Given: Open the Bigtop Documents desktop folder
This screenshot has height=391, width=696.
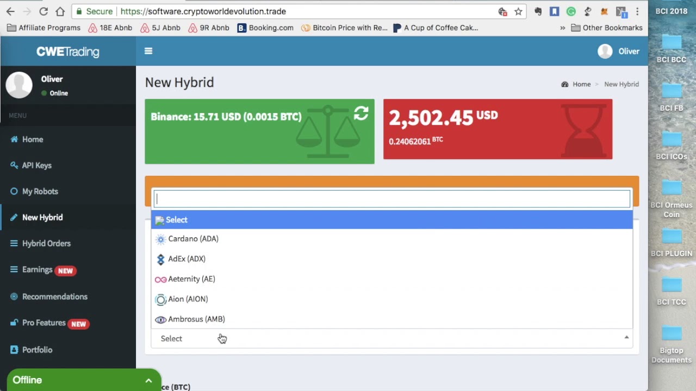Looking at the screenshot, I should pyautogui.click(x=672, y=344).
